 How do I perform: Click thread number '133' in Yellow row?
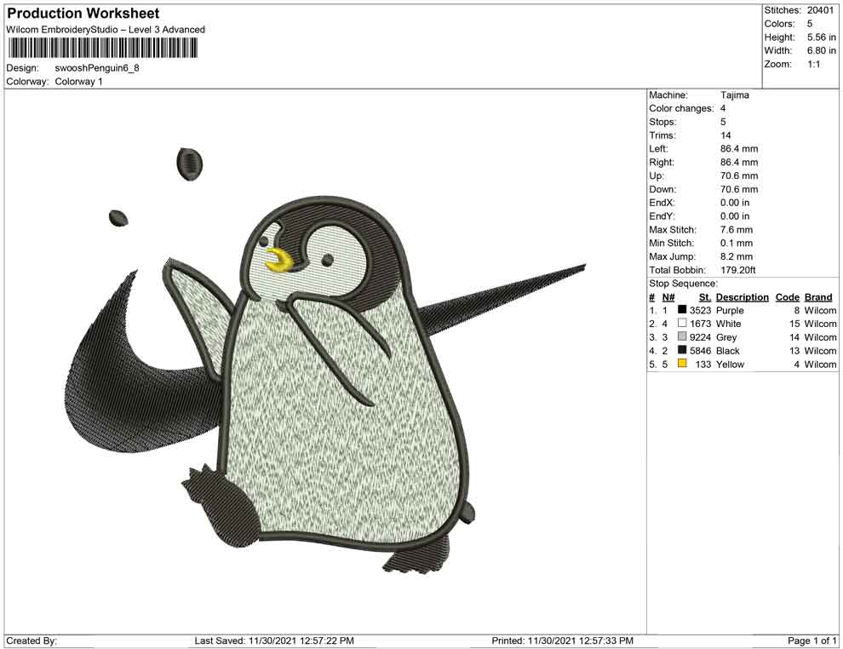point(703,364)
